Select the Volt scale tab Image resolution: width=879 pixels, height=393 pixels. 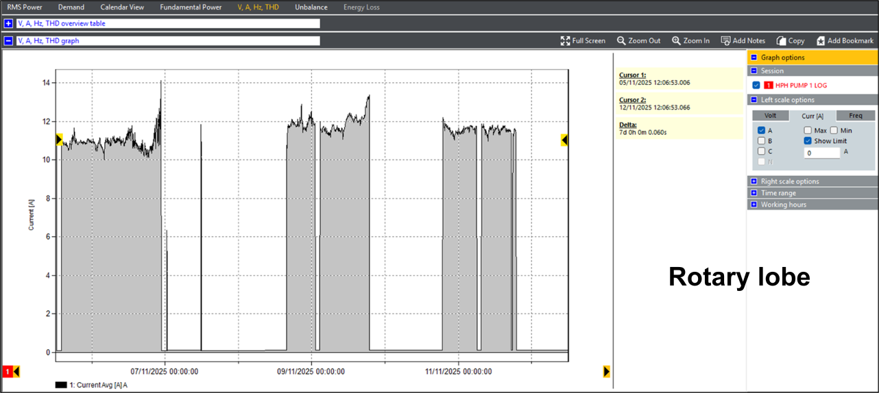coord(770,116)
